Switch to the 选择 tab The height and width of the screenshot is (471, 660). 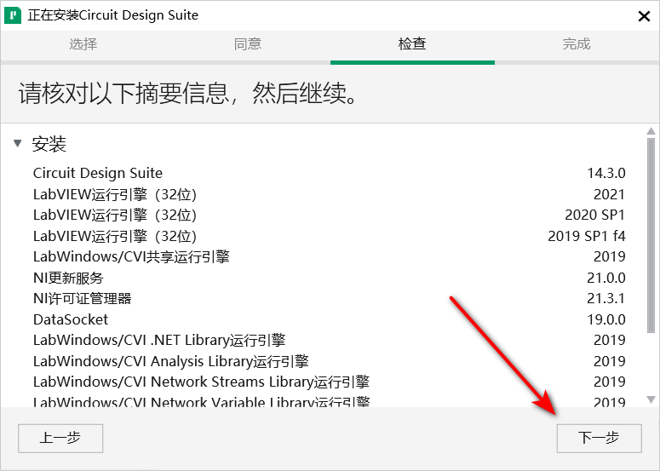tap(83, 43)
